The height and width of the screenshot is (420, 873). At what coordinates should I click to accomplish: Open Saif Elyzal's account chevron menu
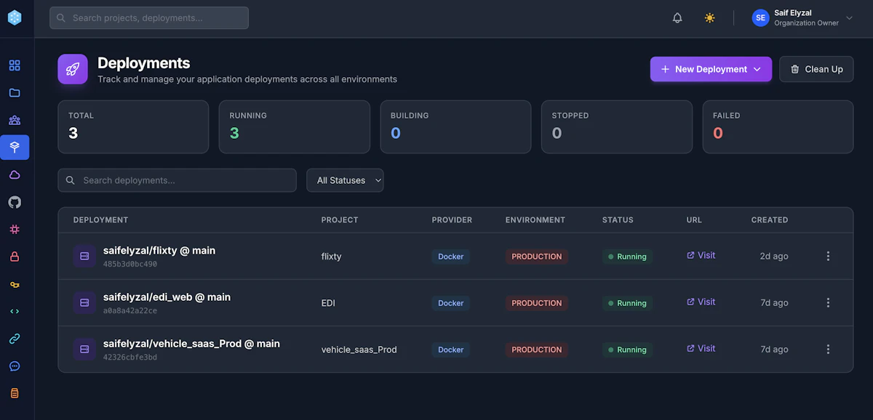(848, 17)
